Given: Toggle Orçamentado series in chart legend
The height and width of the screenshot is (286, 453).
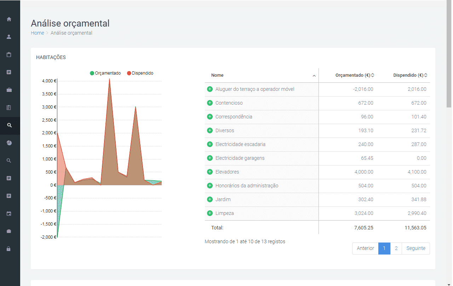Looking at the screenshot, I should point(105,73).
